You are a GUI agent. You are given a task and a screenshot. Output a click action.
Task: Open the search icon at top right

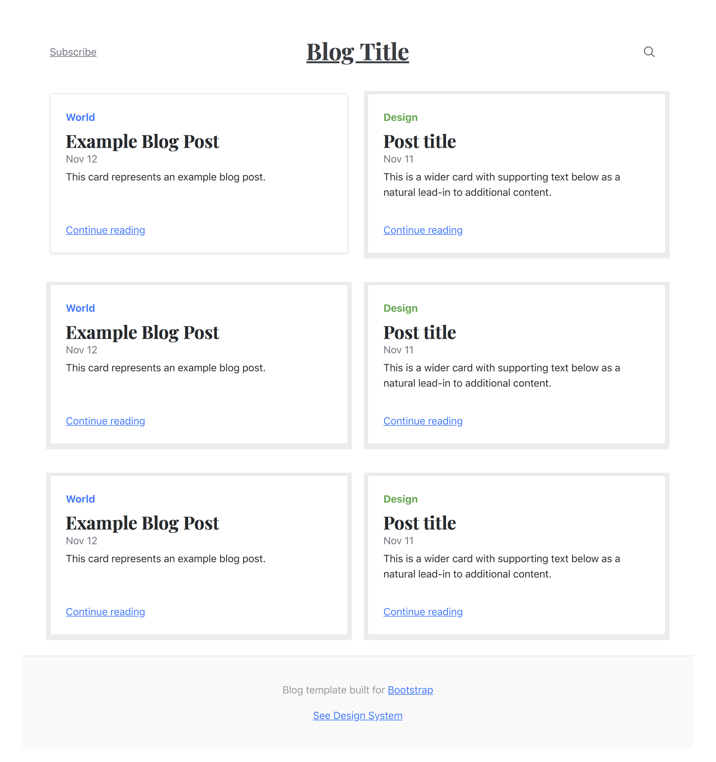pyautogui.click(x=649, y=52)
